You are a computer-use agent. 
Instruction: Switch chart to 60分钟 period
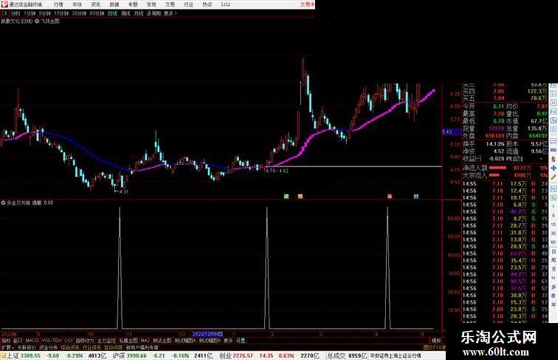(x=97, y=14)
